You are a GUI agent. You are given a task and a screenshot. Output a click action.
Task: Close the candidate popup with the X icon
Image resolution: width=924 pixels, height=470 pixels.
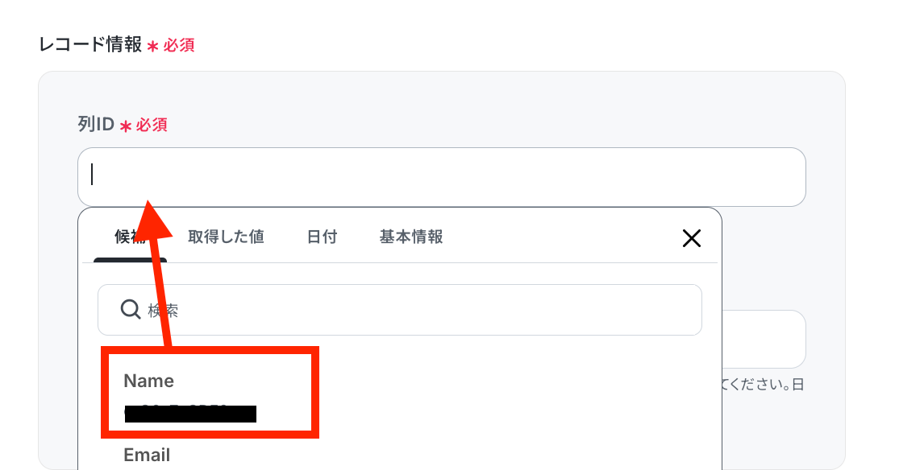coord(691,238)
